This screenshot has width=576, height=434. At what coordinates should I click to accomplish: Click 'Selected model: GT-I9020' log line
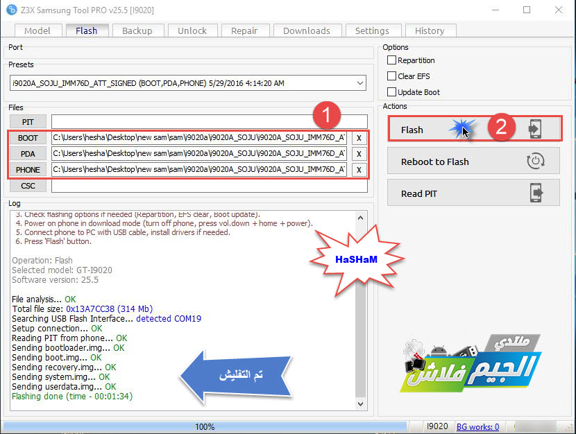[x=62, y=270]
